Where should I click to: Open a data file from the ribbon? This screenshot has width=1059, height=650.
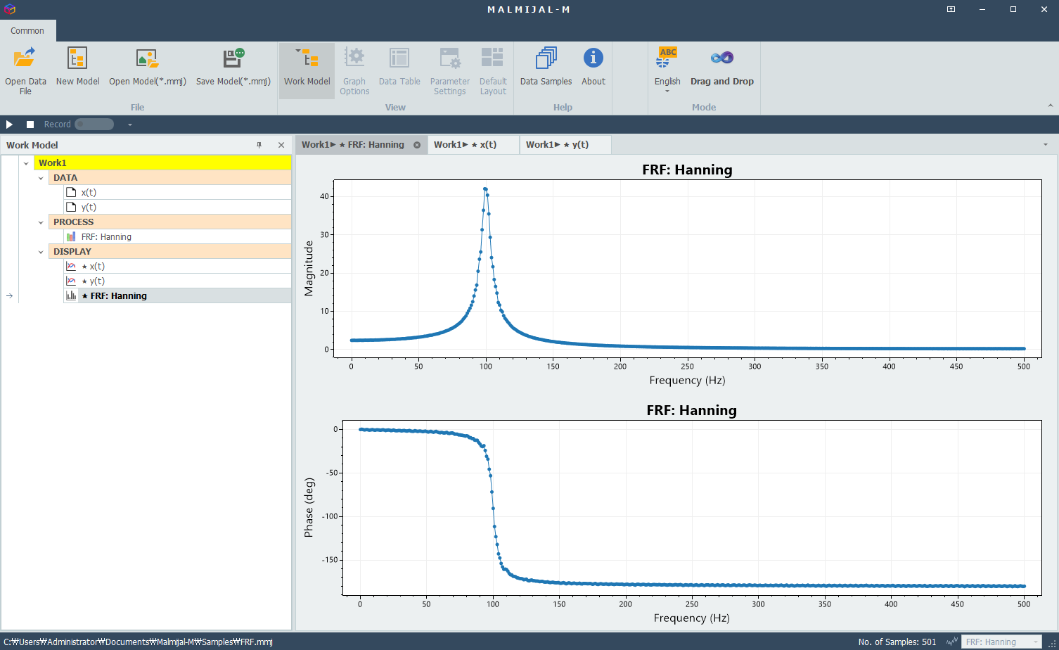tap(25, 70)
